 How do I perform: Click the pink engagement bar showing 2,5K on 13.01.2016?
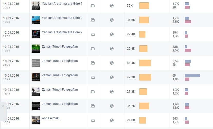(188, 22)
